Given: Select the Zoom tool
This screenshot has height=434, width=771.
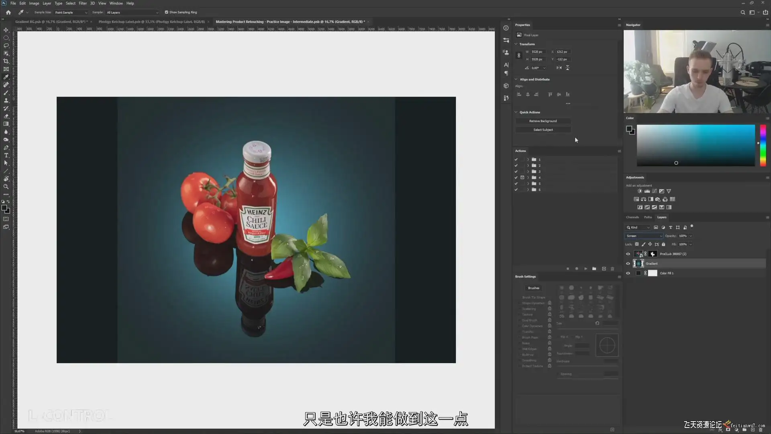Looking at the screenshot, I should tap(6, 186).
